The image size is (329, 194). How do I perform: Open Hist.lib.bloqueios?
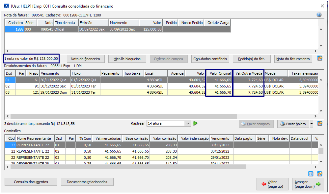[x=127, y=59]
